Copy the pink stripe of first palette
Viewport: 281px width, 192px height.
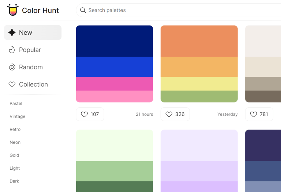[x=115, y=84]
